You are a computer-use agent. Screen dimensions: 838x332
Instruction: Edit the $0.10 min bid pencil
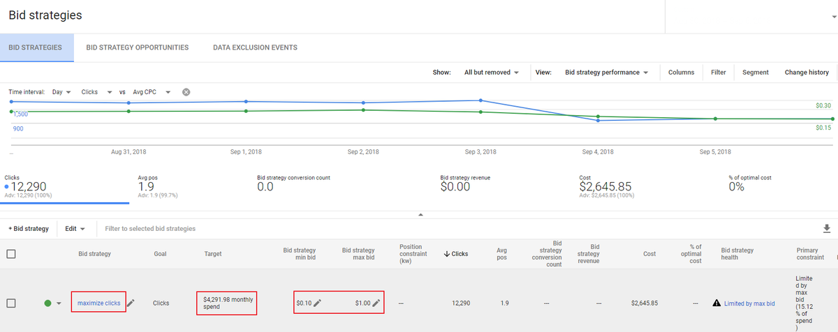(318, 303)
